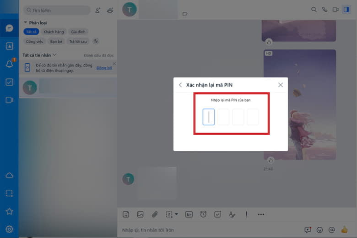
Task: Click the Create group icon
Action: click(x=110, y=10)
